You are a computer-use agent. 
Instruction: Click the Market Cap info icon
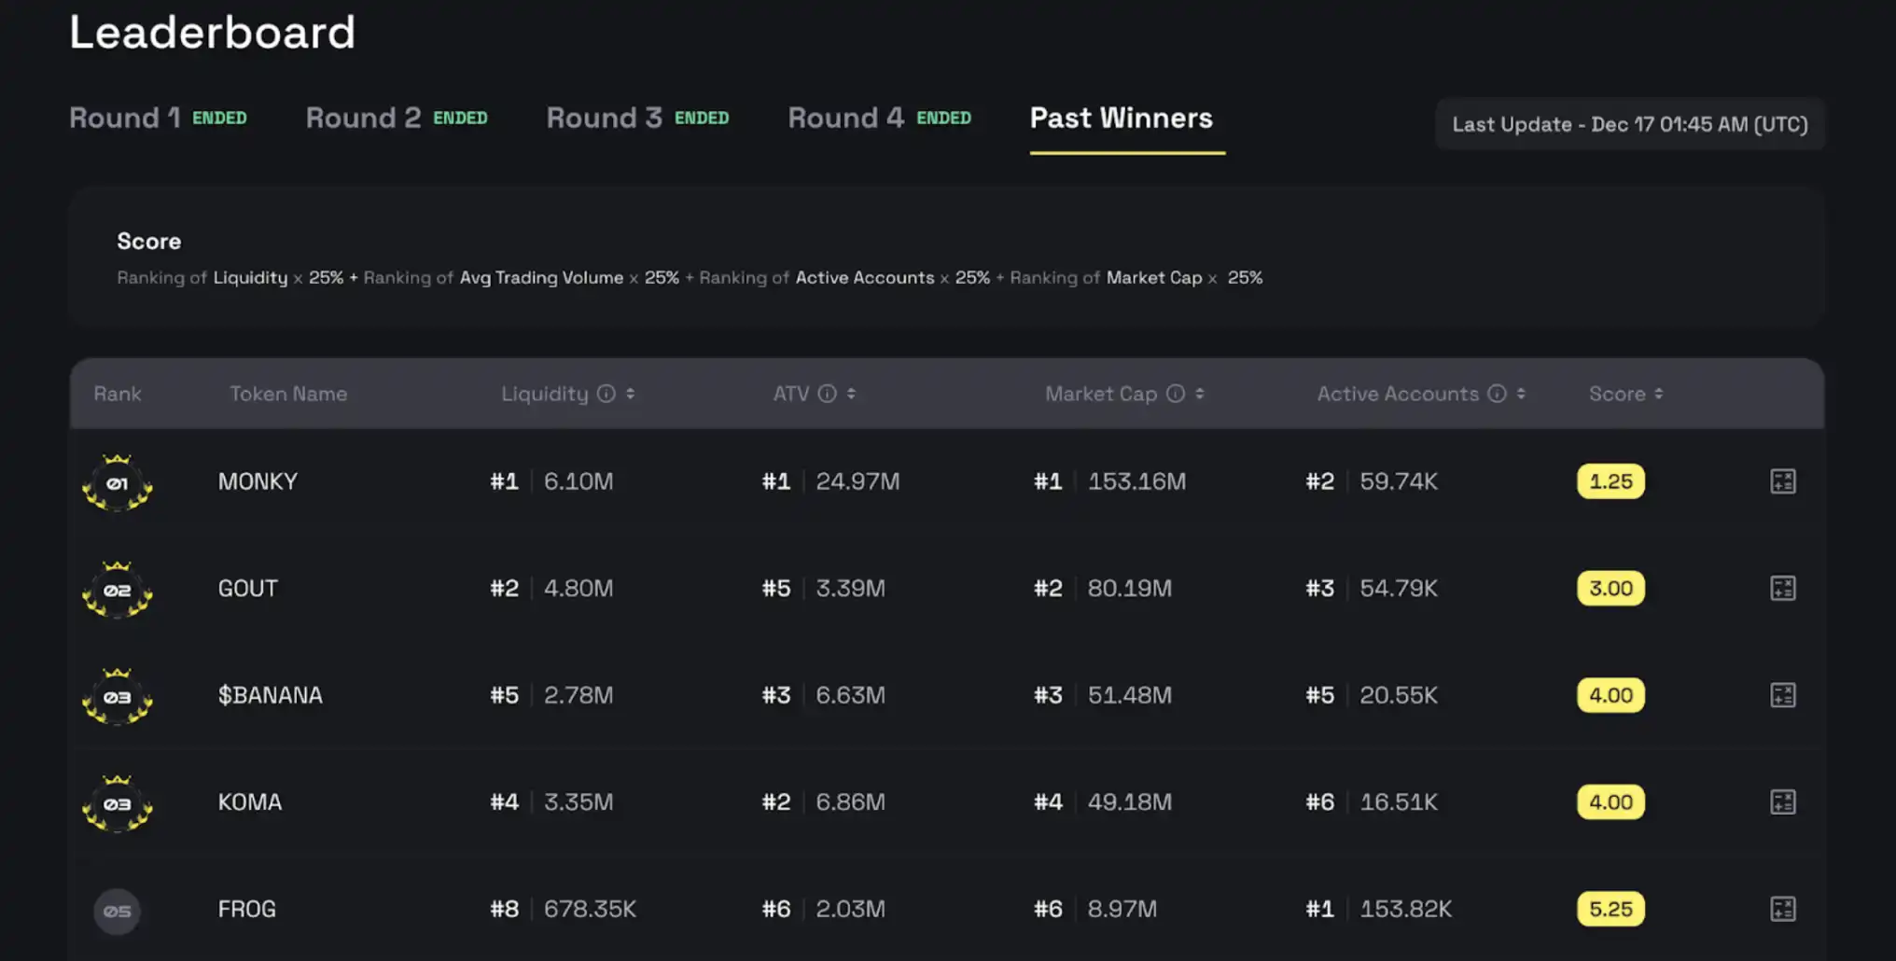(x=1176, y=394)
